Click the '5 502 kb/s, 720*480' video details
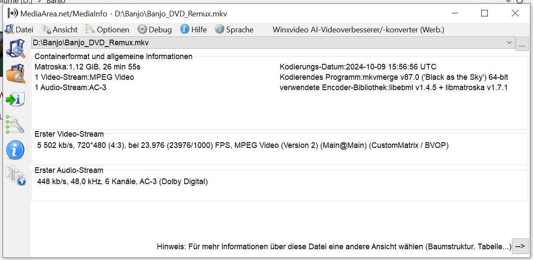 tap(243, 145)
